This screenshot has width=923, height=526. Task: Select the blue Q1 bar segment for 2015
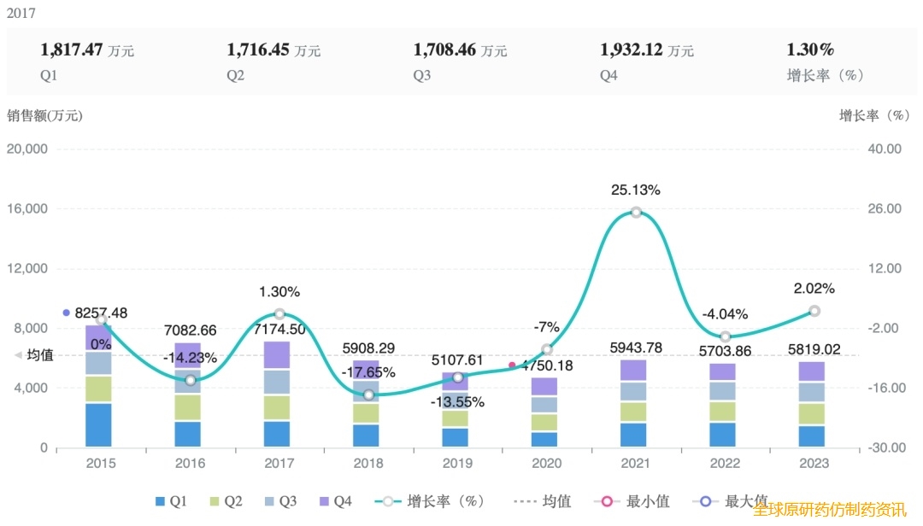pos(98,424)
